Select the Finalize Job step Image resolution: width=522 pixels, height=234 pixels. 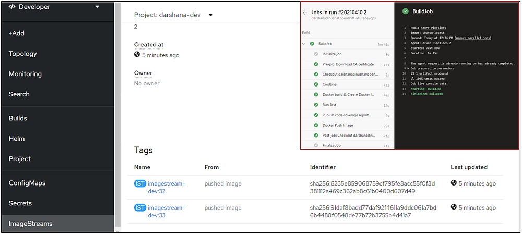pos(348,145)
